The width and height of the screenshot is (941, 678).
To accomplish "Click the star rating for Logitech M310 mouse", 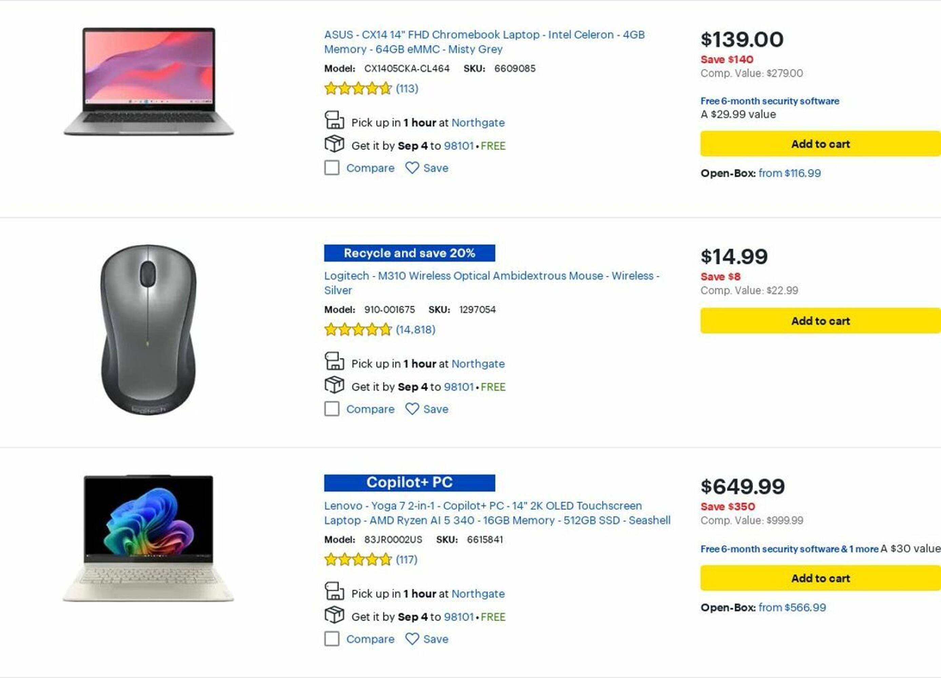I will click(358, 330).
